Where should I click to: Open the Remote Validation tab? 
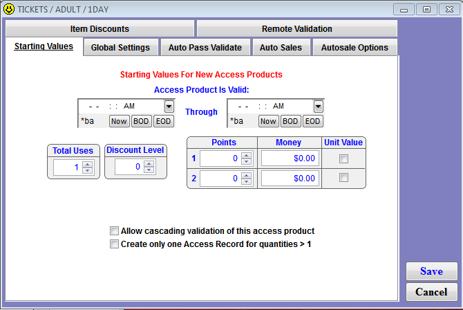click(x=296, y=28)
